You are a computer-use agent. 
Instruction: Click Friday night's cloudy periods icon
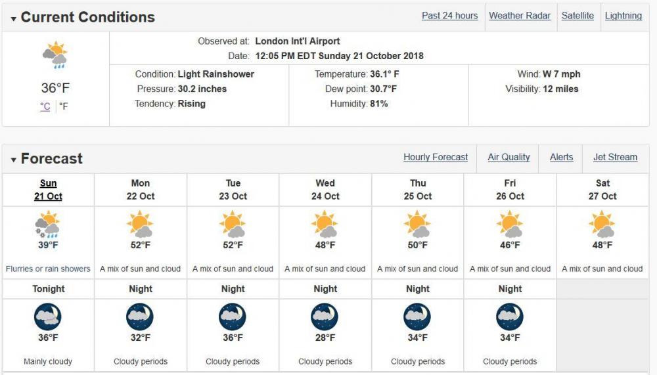510,317
